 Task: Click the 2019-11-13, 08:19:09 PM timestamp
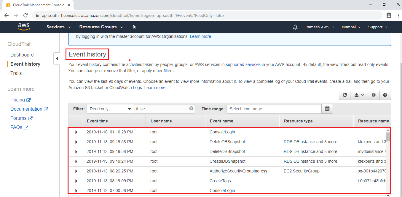(110, 181)
